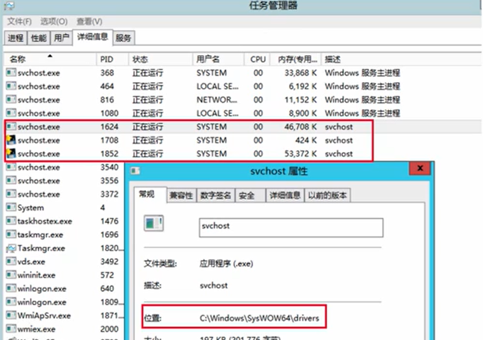483x340 pixels.
Task: Switch to the 服务 tab
Action: pyautogui.click(x=123, y=38)
